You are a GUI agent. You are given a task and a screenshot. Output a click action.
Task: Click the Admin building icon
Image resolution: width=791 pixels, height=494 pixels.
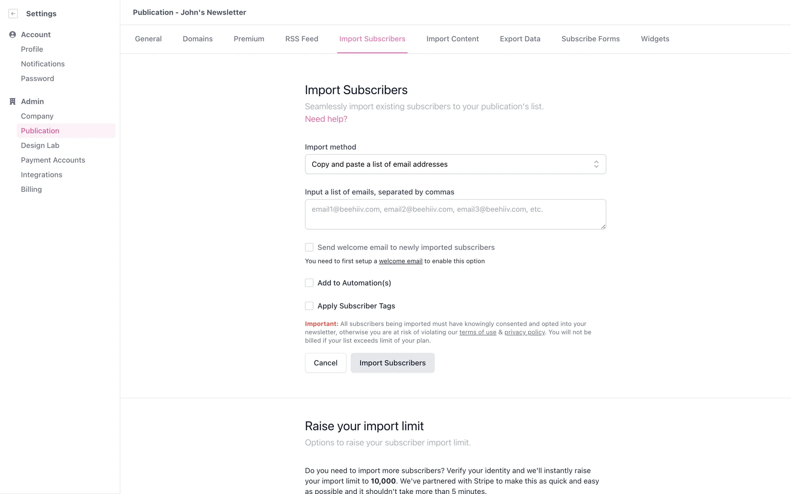coord(12,101)
